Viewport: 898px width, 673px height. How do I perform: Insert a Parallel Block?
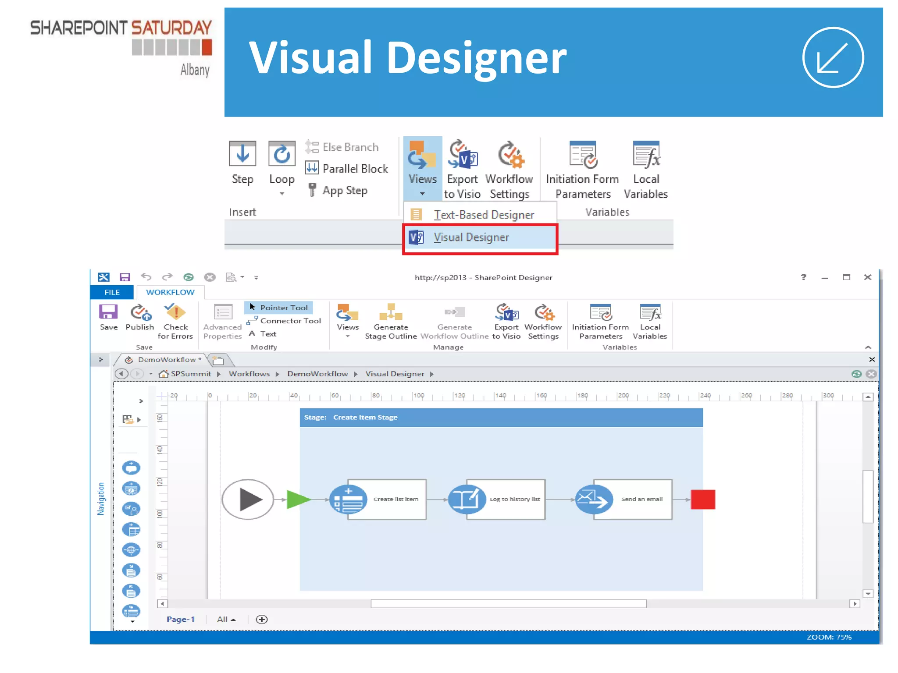(346, 169)
